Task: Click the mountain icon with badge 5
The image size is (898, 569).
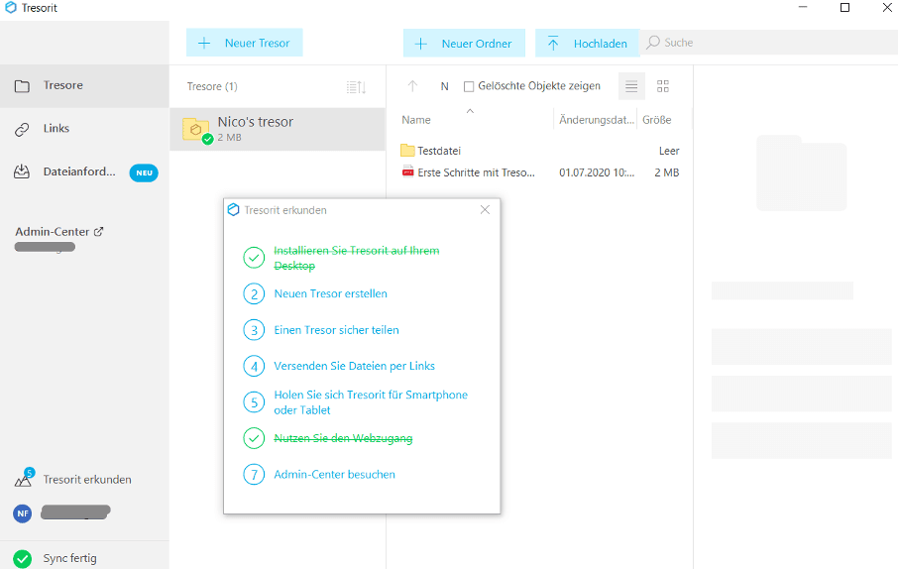Action: click(24, 478)
